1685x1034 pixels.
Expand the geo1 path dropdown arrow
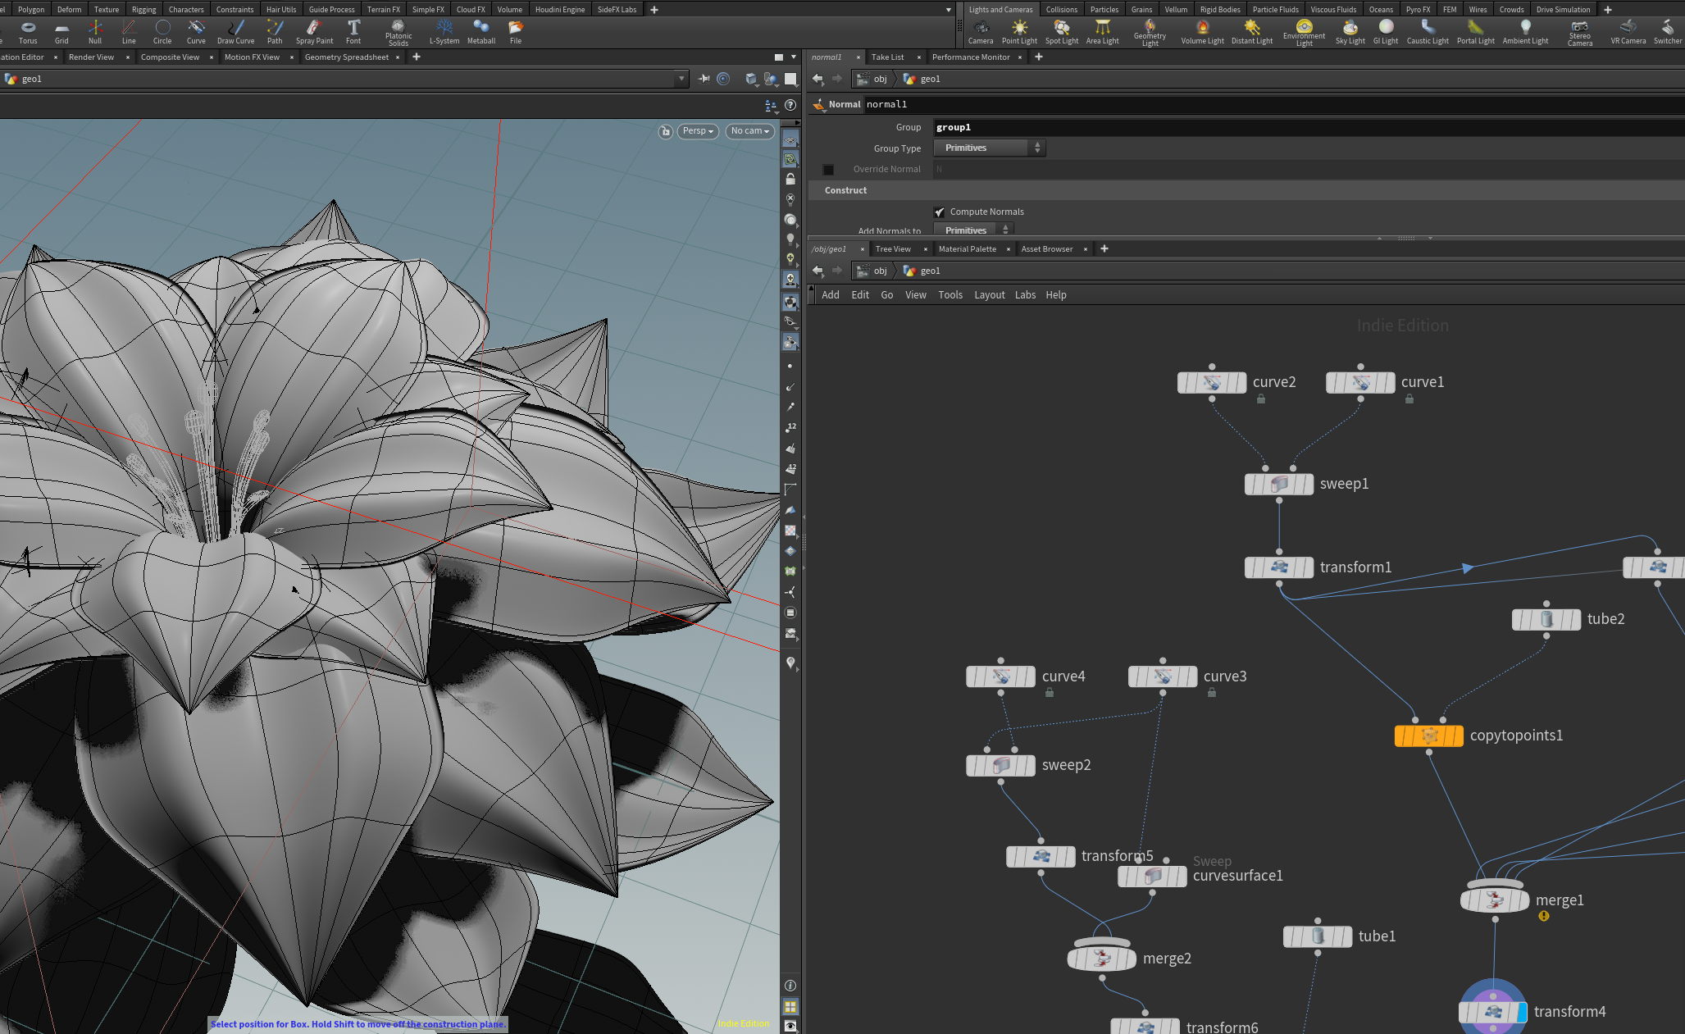(681, 79)
